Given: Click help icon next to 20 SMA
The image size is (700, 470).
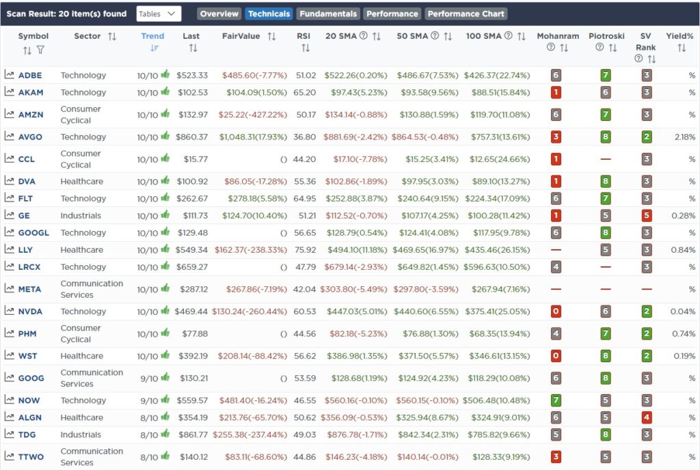Looking at the screenshot, I should (x=364, y=36).
